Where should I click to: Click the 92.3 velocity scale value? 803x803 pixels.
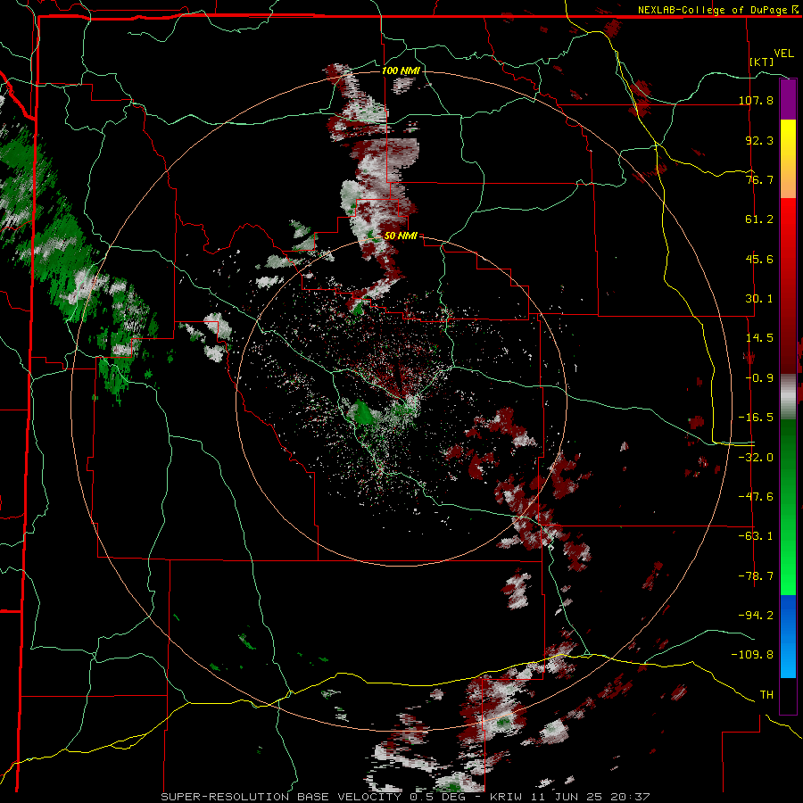(759, 140)
